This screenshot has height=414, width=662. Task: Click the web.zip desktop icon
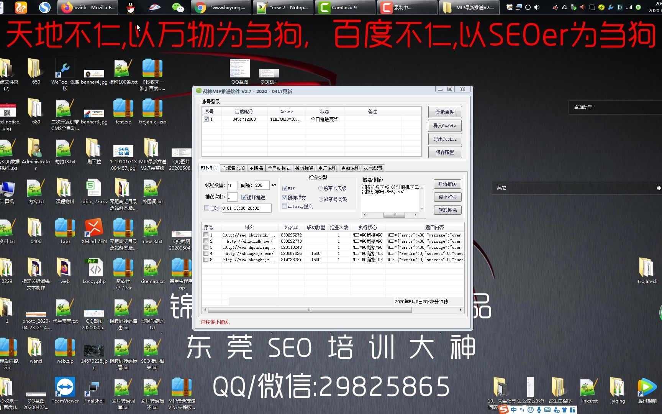point(65,350)
